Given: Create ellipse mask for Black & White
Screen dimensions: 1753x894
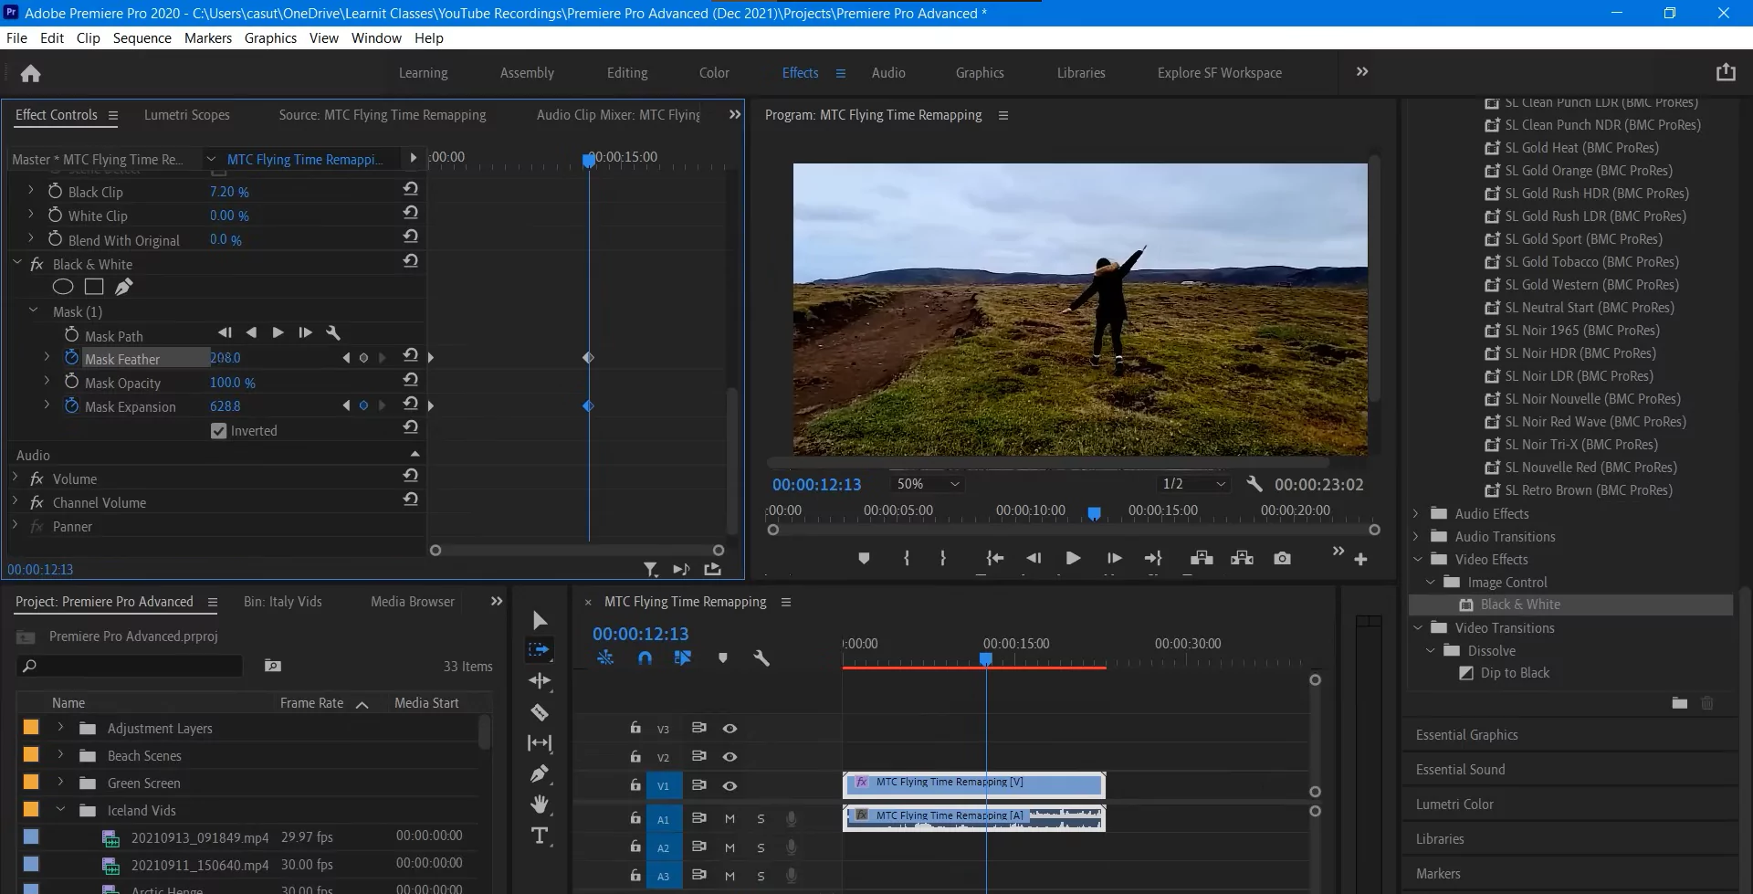Looking at the screenshot, I should pyautogui.click(x=63, y=287).
